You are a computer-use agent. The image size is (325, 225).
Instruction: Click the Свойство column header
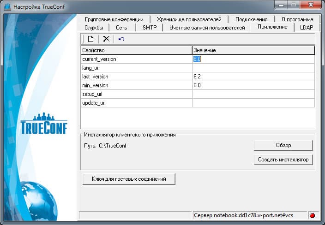137,50
